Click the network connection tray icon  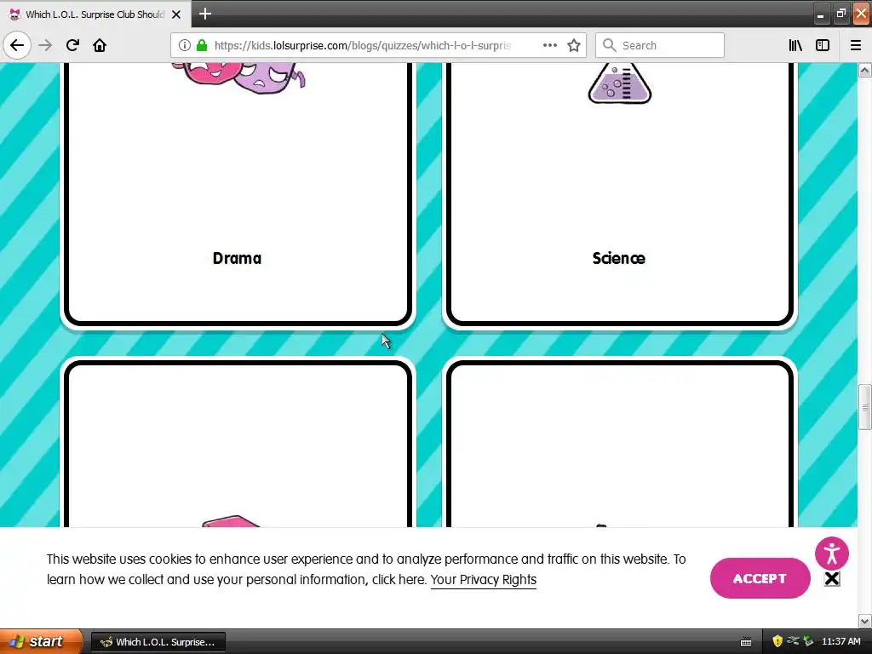793,641
